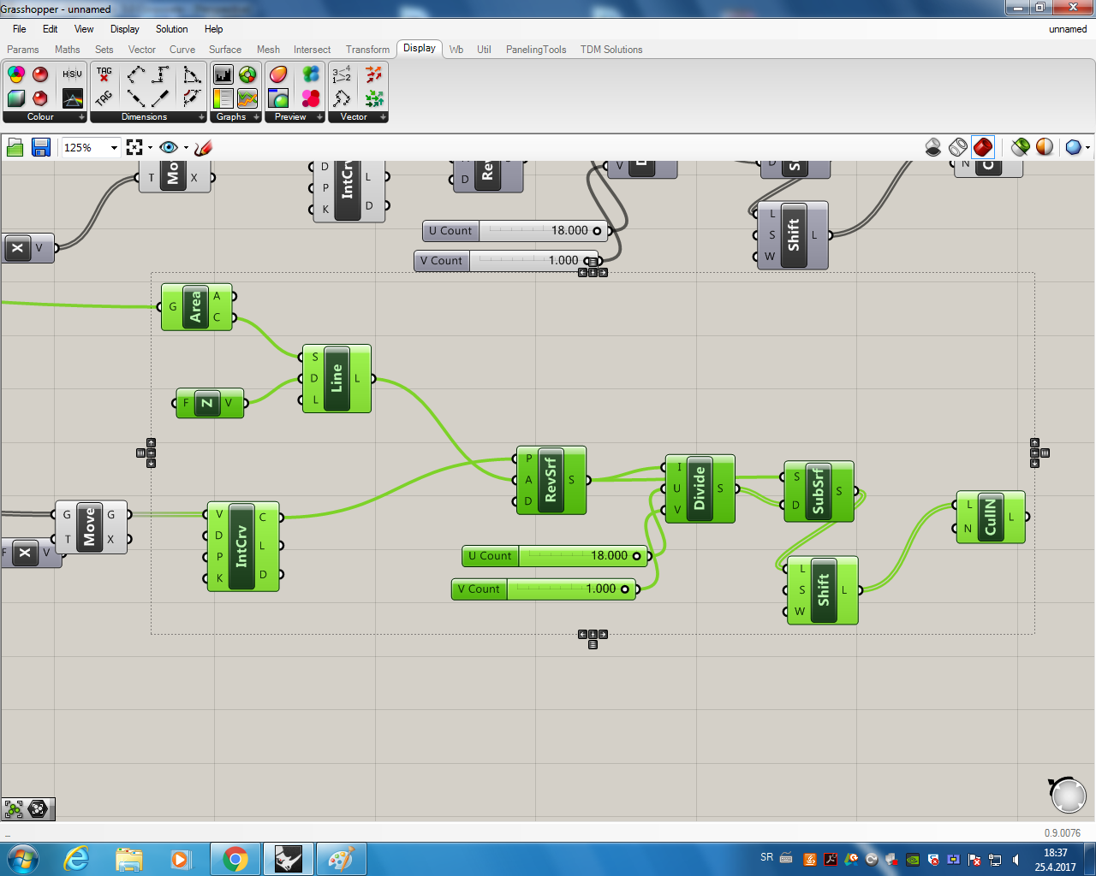The image size is (1096, 876).
Task: Select the green Line component
Action: pyautogui.click(x=337, y=378)
